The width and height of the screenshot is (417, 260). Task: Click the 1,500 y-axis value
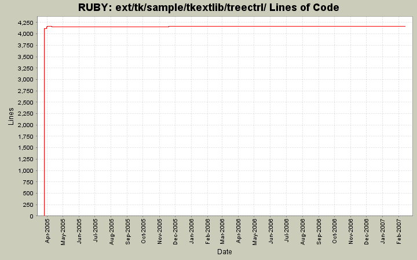(25, 148)
